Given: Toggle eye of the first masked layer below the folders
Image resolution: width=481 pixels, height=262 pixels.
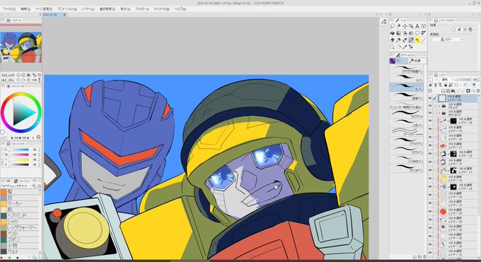Looking at the screenshot, I should tap(430, 121).
